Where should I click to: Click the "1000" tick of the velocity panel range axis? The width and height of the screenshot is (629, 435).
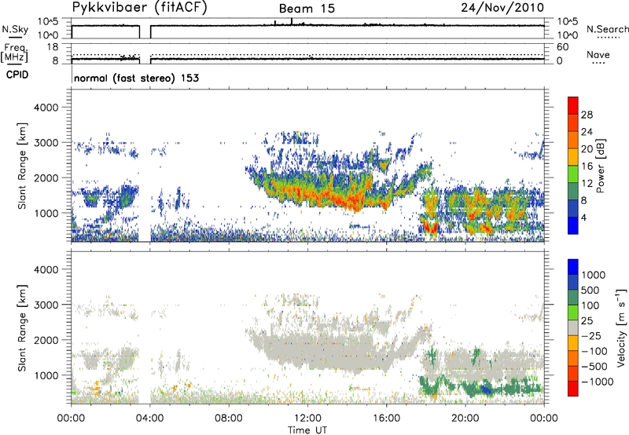(46, 375)
